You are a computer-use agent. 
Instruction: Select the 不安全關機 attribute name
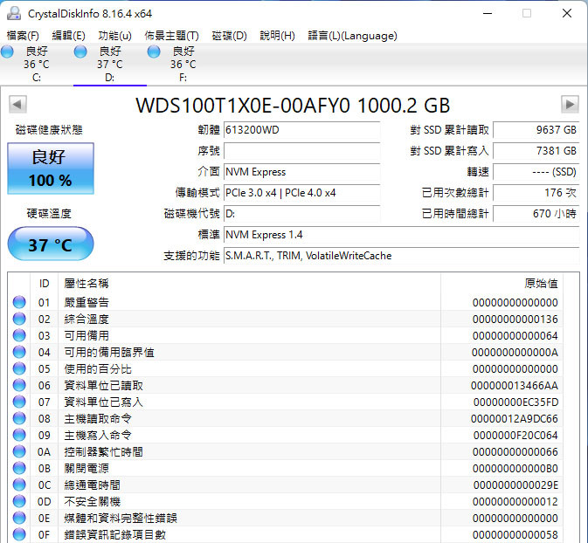click(x=93, y=501)
